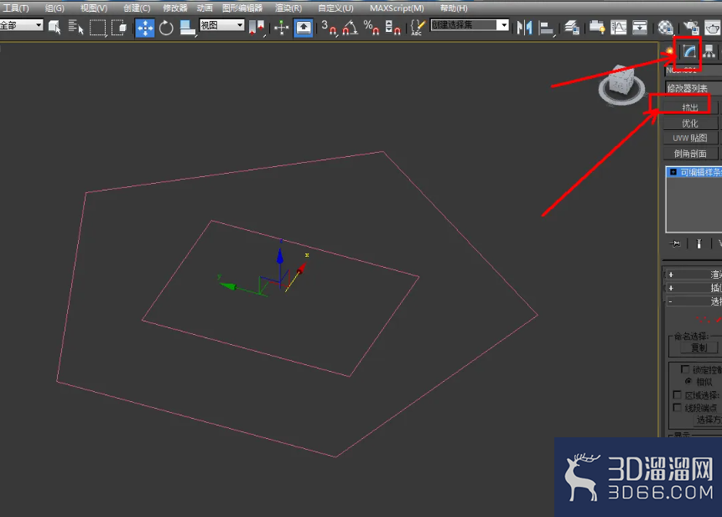Click the 倒角剖面 modifier button
Image resolution: width=722 pixels, height=517 pixels.
point(690,154)
